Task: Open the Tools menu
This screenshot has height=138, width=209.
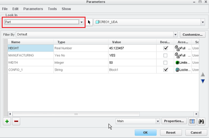Action: (52, 9)
